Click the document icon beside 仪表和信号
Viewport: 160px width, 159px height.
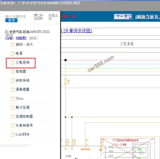[x=13, y=126]
